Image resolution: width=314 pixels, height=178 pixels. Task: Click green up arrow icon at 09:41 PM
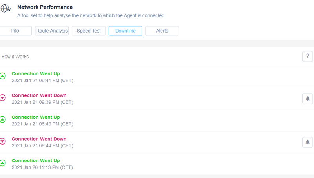(3, 76)
